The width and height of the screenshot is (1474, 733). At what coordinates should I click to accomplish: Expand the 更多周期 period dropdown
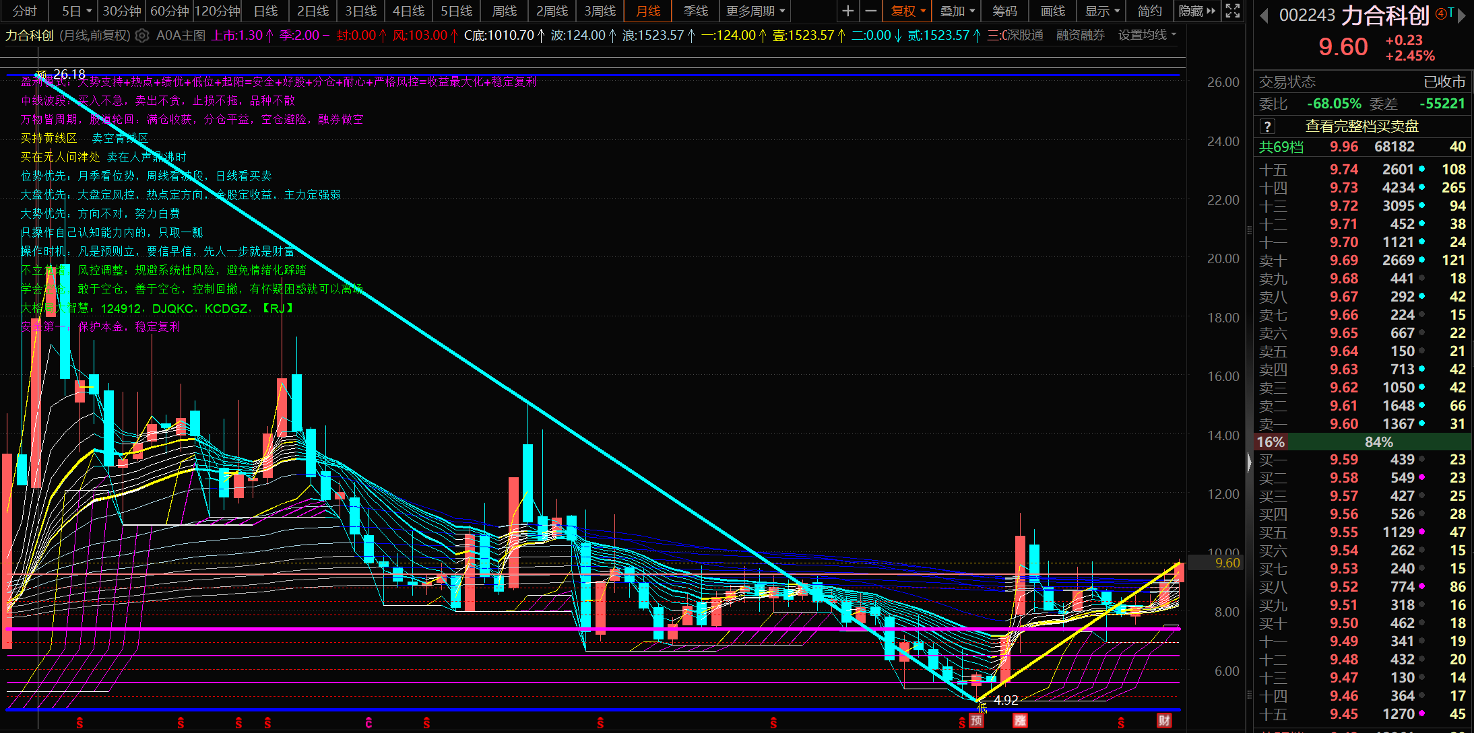[x=755, y=11]
